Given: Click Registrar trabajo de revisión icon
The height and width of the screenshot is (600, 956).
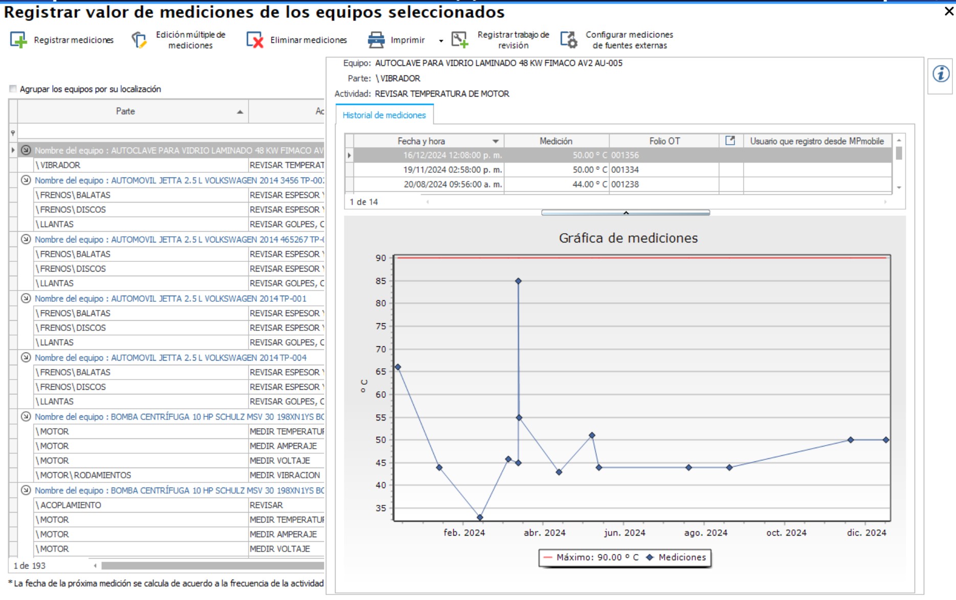Looking at the screenshot, I should (459, 40).
